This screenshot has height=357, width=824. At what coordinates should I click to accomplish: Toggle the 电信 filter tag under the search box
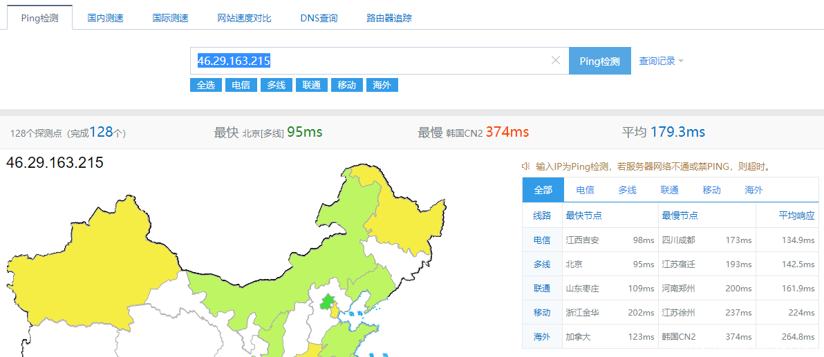(241, 85)
